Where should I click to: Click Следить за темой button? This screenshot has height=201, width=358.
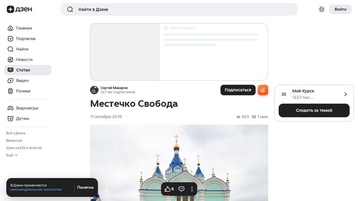pos(314,111)
